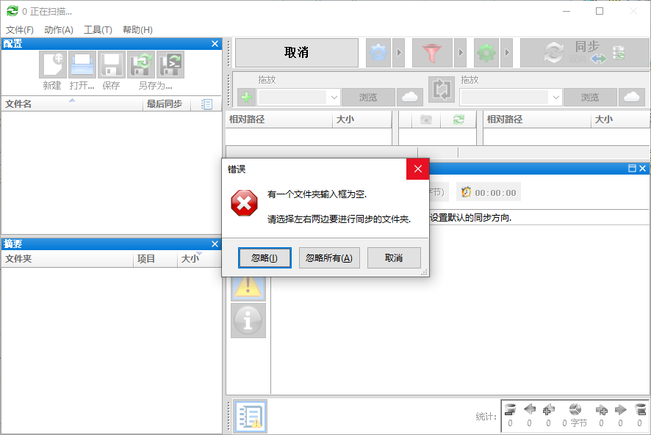Close the log panel with X
This screenshot has height=435, width=651.
(642, 168)
